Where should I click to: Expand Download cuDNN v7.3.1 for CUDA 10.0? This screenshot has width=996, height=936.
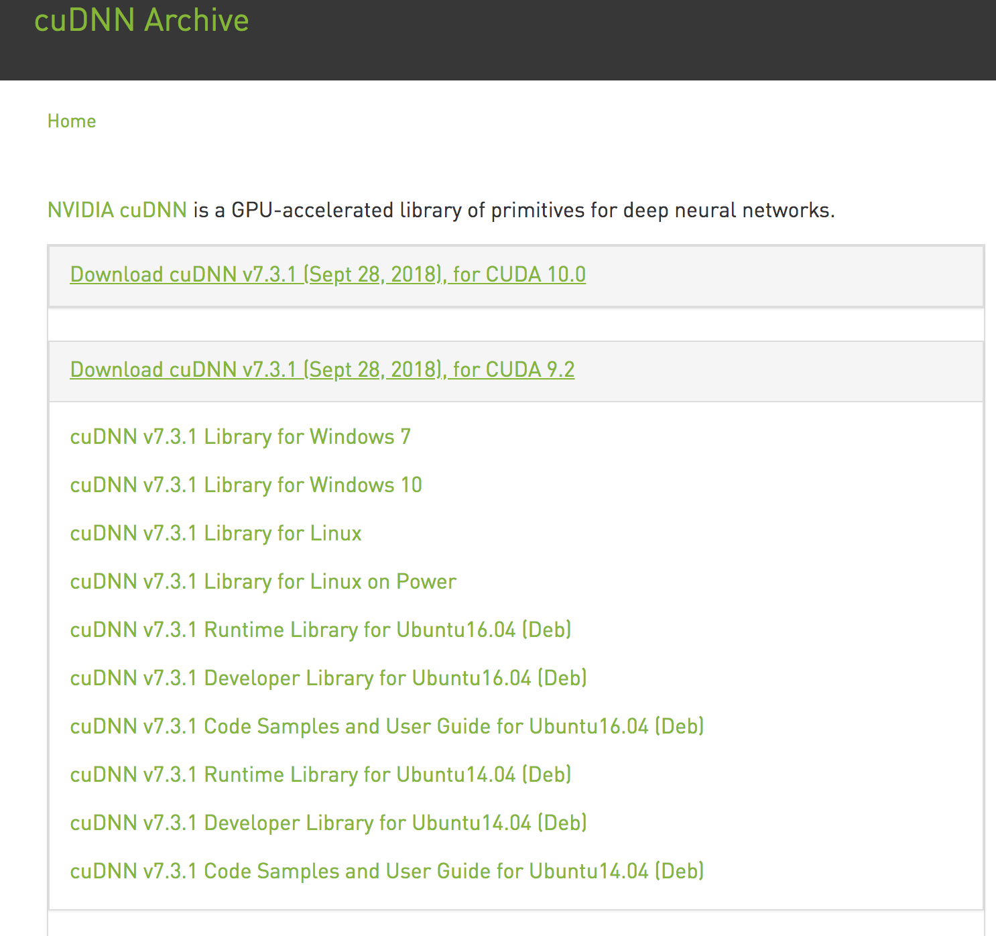tap(328, 274)
